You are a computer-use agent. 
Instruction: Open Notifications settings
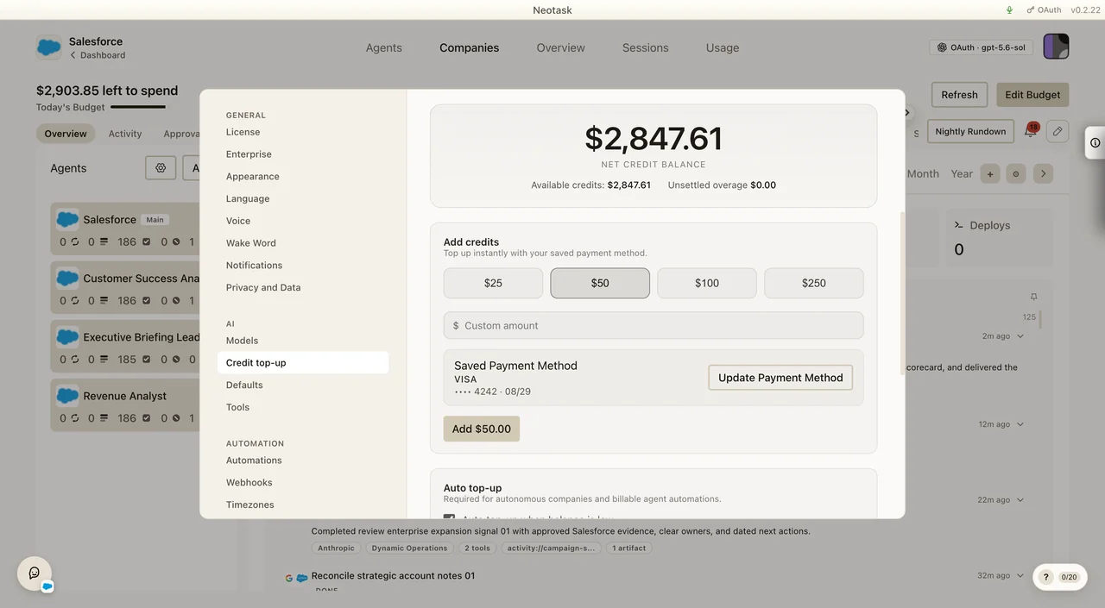[x=303, y=266]
